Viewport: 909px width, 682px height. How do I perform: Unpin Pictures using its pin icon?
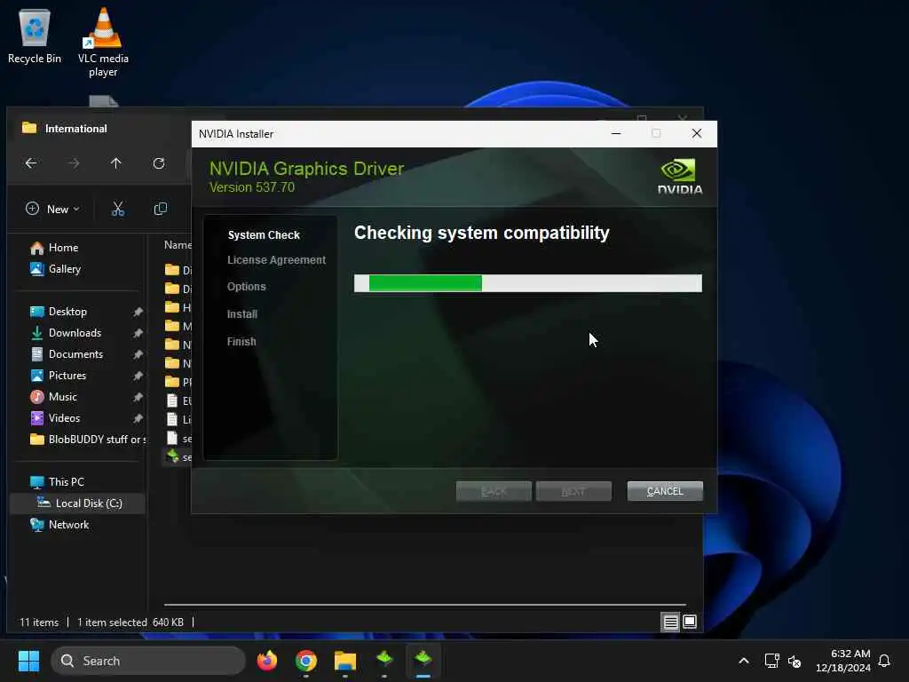(x=138, y=376)
